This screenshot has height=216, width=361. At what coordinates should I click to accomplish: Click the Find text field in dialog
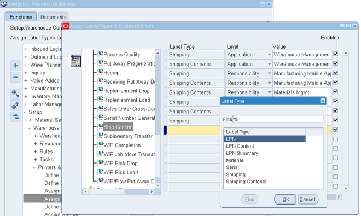click(x=278, y=119)
